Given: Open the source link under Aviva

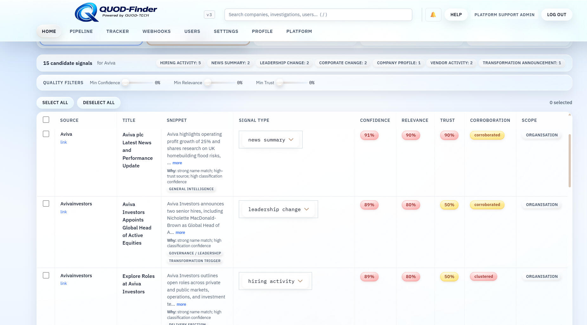Looking at the screenshot, I should coord(63,142).
